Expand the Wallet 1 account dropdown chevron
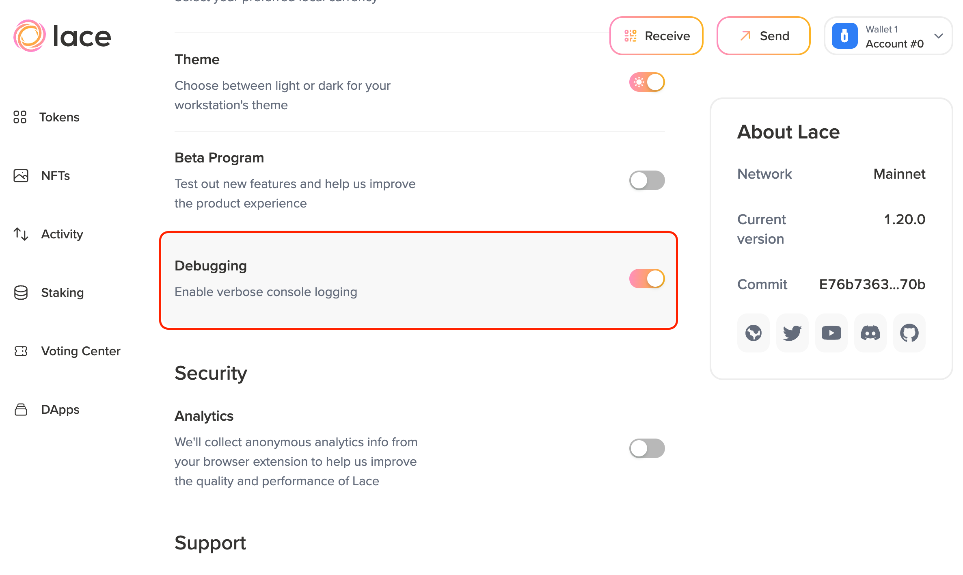The width and height of the screenshot is (963, 575). (938, 36)
